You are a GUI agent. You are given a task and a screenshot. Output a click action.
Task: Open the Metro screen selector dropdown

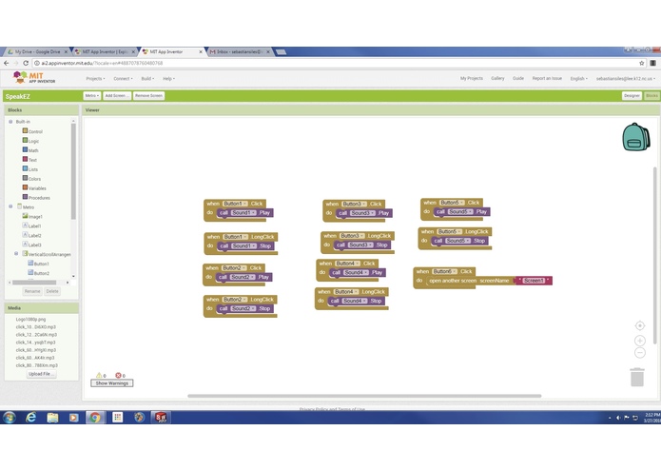click(x=91, y=96)
